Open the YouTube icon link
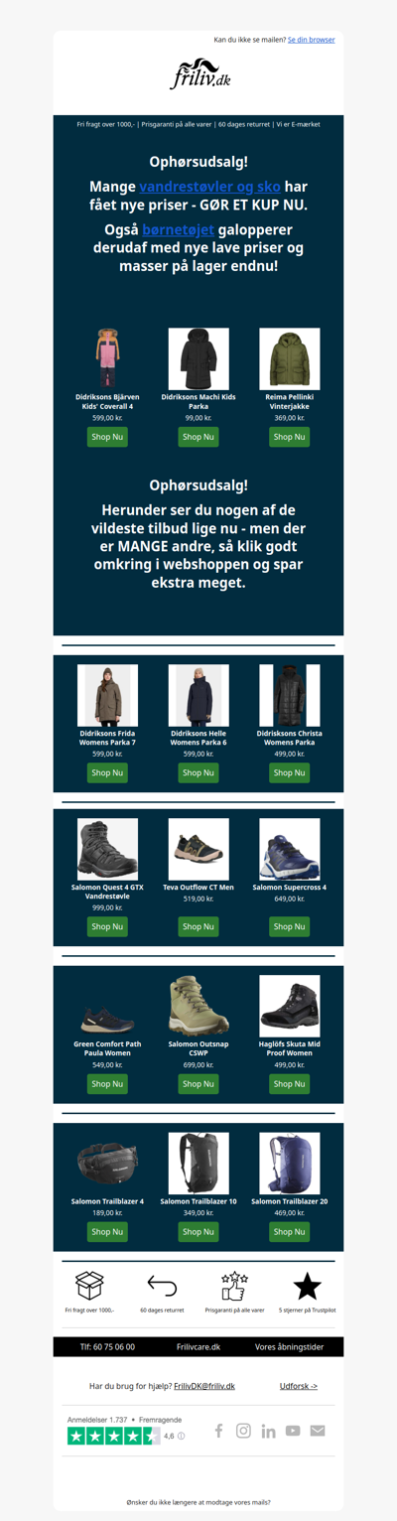 pyautogui.click(x=293, y=1431)
